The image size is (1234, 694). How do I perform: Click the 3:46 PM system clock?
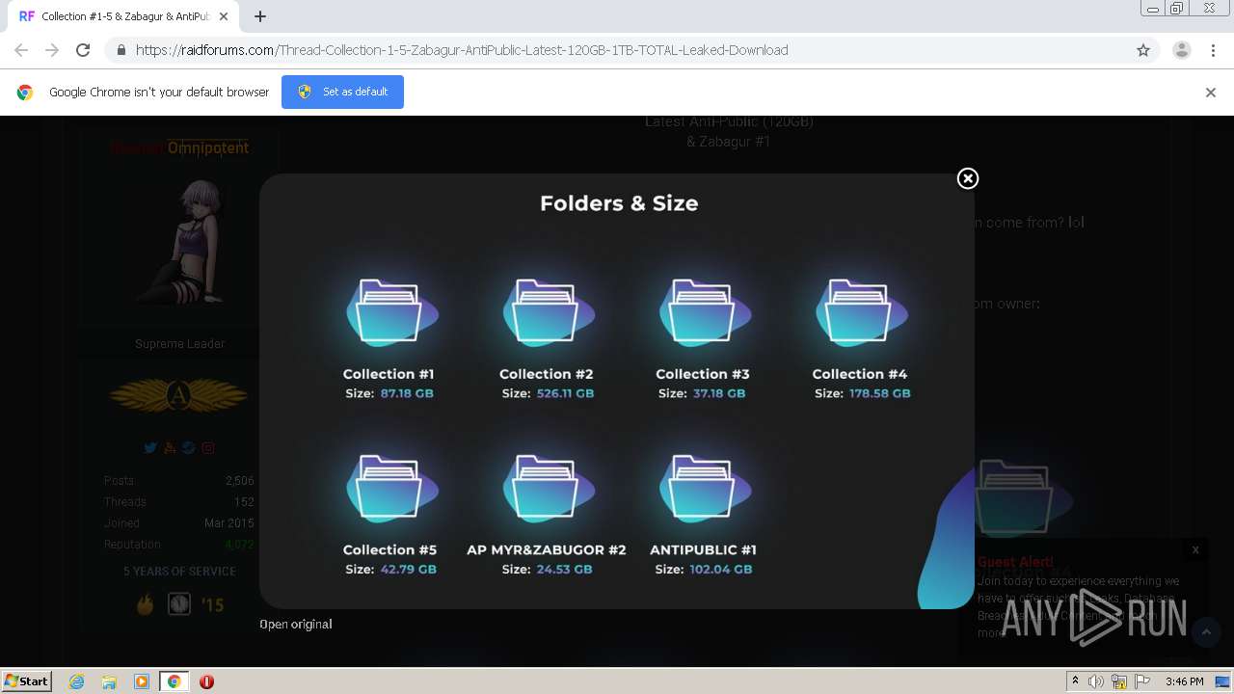click(x=1184, y=681)
